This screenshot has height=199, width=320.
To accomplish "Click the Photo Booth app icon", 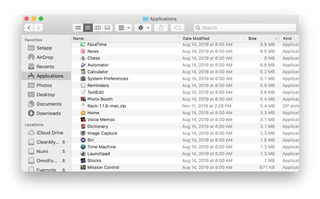I will pyautogui.click(x=83, y=99).
